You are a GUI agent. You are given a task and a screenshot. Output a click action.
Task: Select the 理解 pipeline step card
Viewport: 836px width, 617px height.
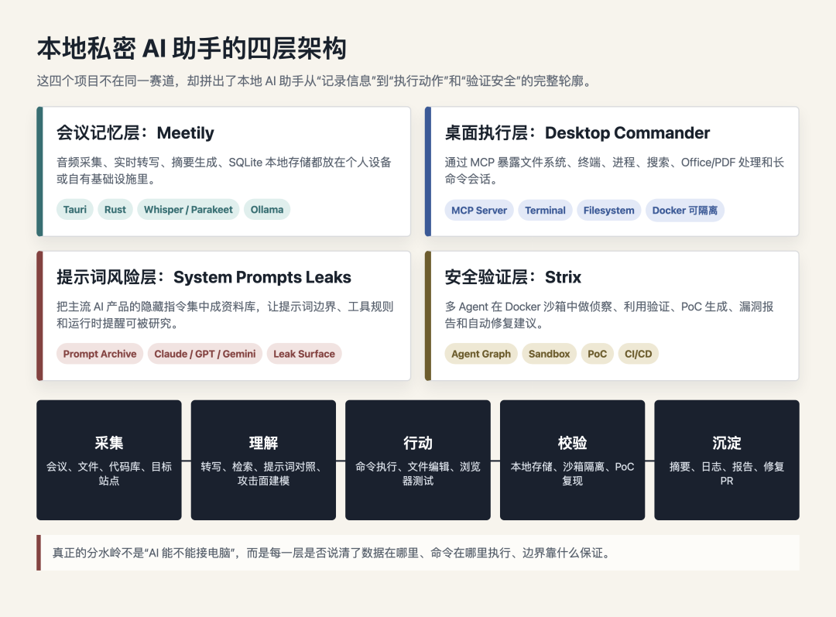tap(263, 460)
